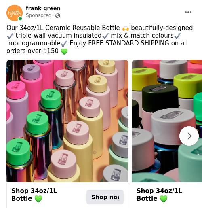Advance the carousel with the next arrow
Image resolution: width=202 pixels, height=208 pixels.
pyautogui.click(x=189, y=136)
